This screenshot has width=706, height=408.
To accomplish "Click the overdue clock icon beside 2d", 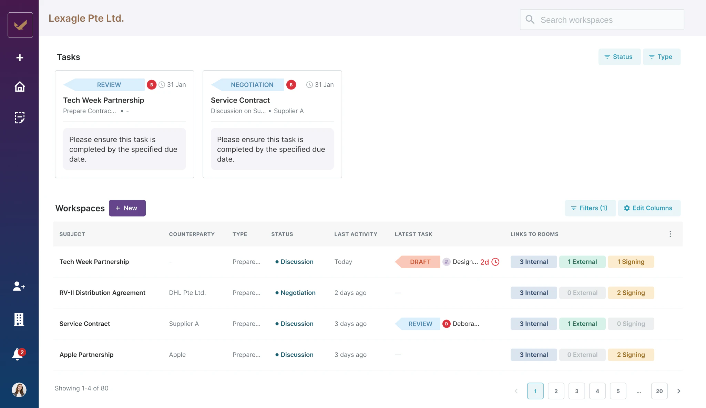I will (x=495, y=262).
